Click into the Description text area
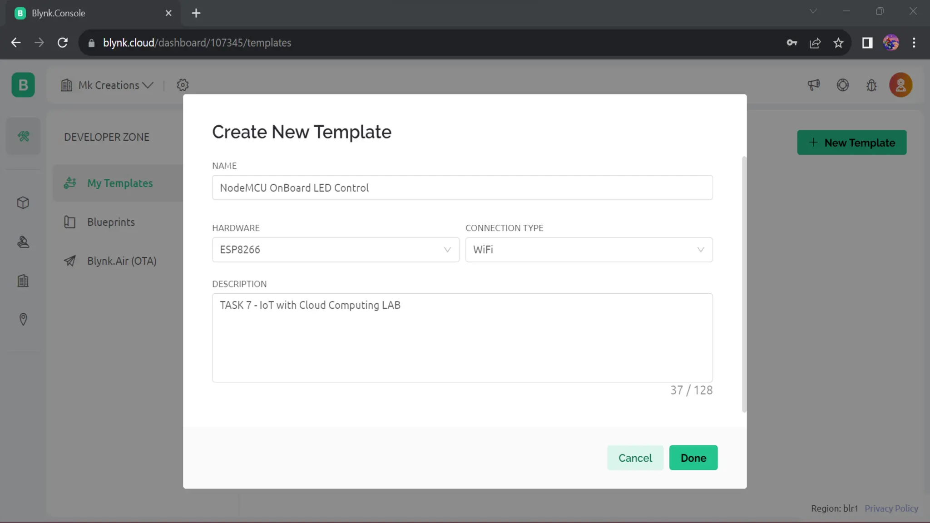930x523 pixels. click(462, 337)
